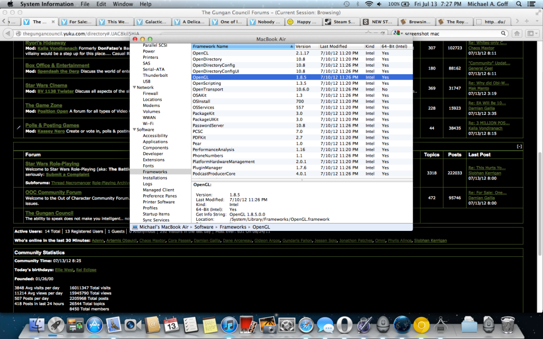Open the File menu
The image size is (543, 339).
(x=85, y=4)
